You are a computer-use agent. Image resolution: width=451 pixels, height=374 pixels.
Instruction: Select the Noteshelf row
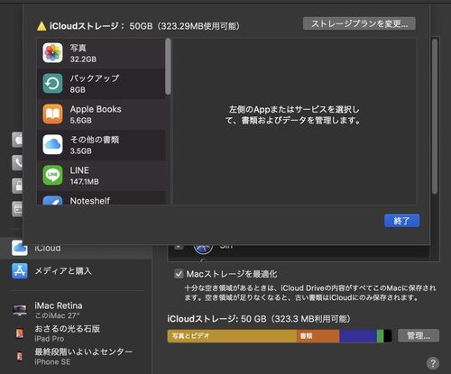[101, 198]
